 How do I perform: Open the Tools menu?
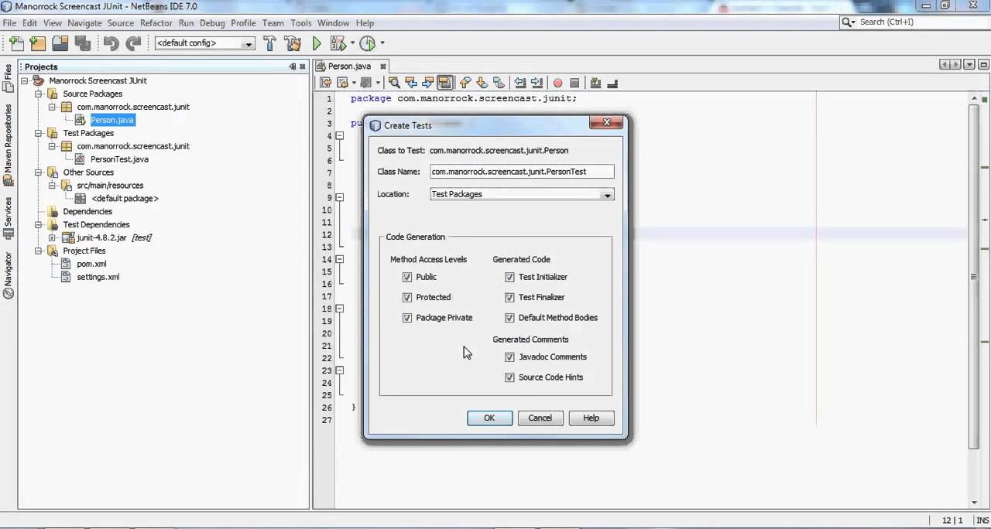[x=301, y=23]
